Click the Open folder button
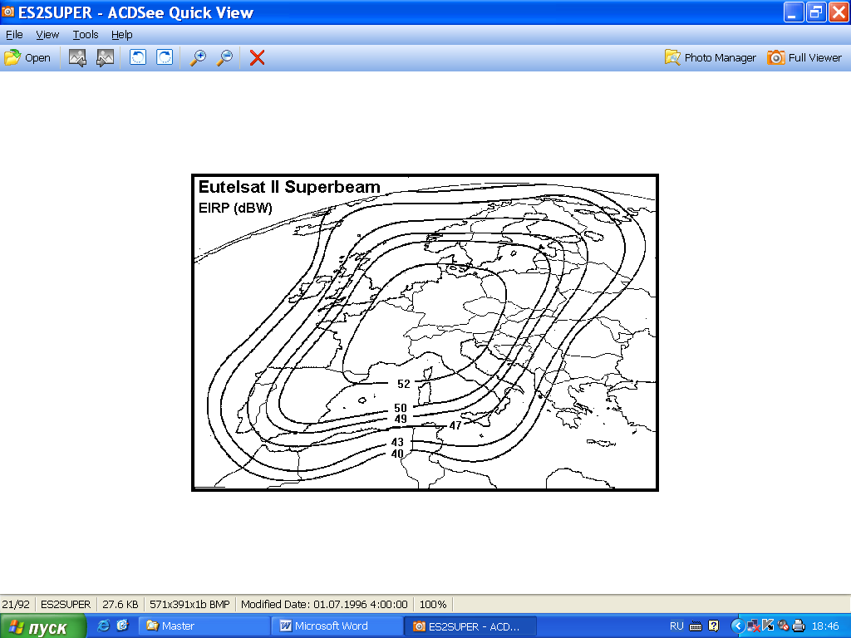Screen dimensions: 851x638 (27, 57)
